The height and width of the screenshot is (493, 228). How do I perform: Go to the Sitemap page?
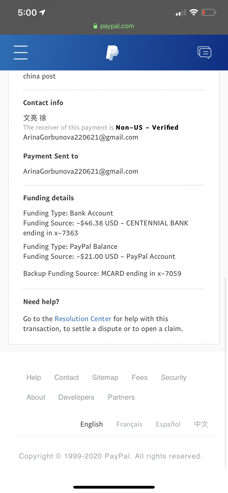pos(105,377)
